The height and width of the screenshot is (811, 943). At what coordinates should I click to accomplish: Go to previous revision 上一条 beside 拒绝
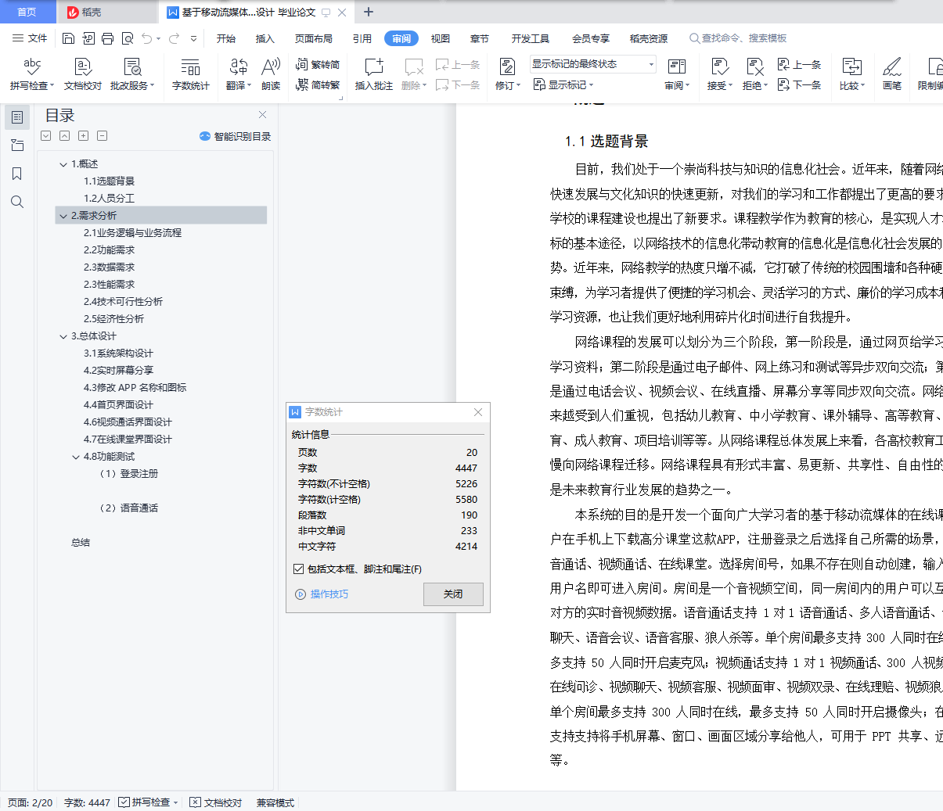coord(799,65)
